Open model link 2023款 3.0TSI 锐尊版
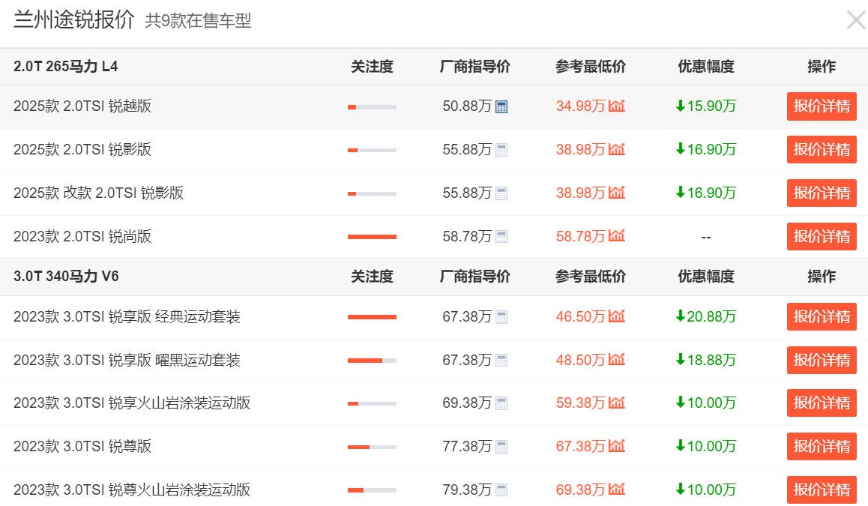The image size is (868, 506). click(82, 446)
